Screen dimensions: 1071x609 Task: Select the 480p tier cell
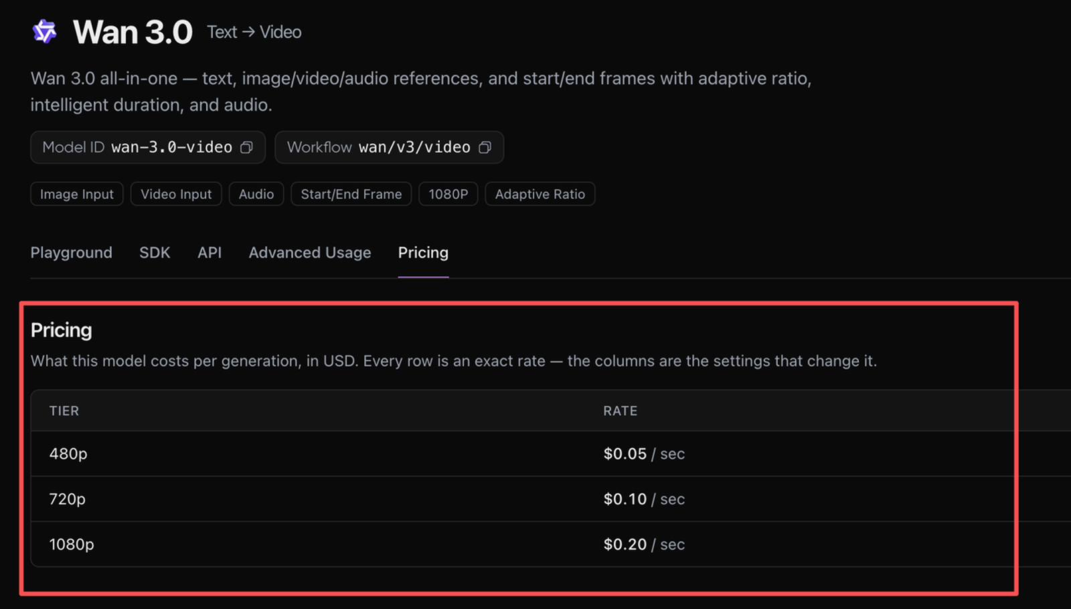pyautogui.click(x=68, y=454)
